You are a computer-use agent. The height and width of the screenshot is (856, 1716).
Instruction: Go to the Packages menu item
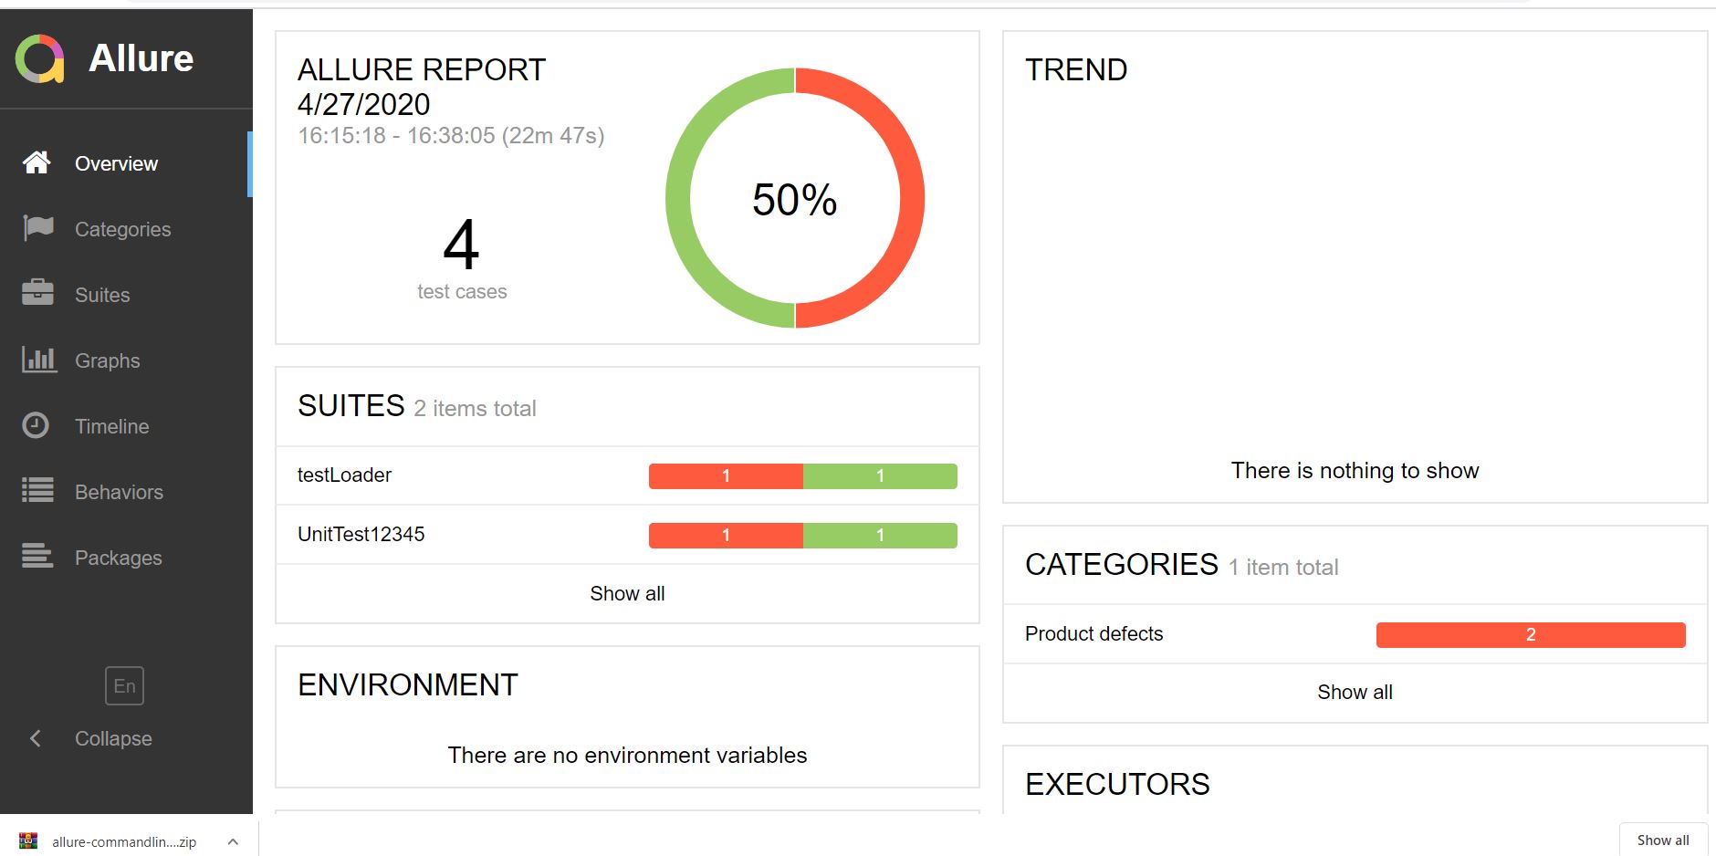coord(119,558)
